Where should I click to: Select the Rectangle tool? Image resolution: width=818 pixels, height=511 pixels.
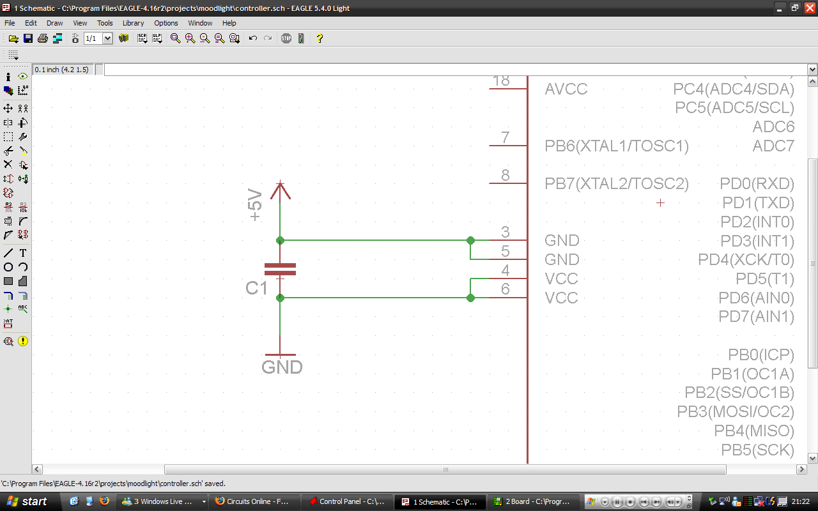click(8, 281)
